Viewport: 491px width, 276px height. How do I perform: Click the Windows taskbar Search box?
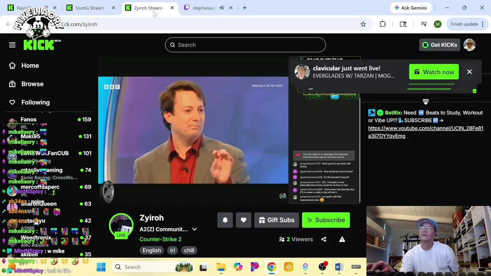pyautogui.click(x=153, y=267)
